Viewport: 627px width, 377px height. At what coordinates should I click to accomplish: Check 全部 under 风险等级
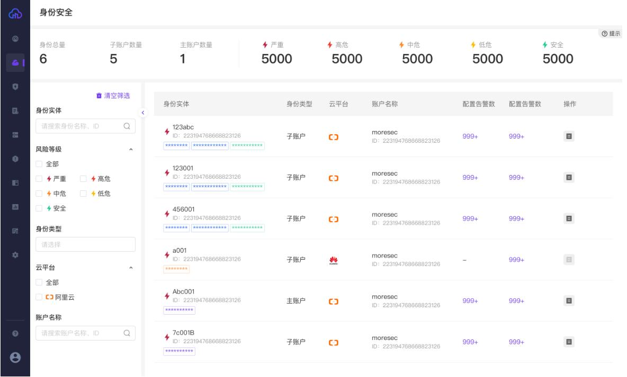pyautogui.click(x=39, y=164)
